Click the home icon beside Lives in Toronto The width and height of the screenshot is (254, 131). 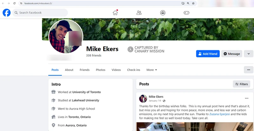click(53, 117)
